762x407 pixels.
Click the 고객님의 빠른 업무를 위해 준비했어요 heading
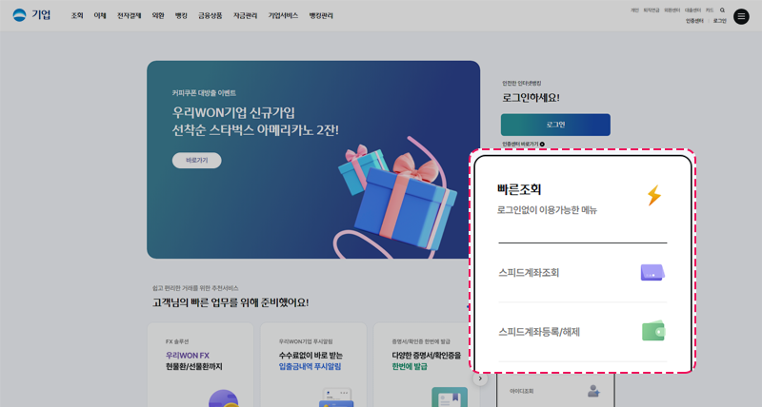[x=231, y=302]
